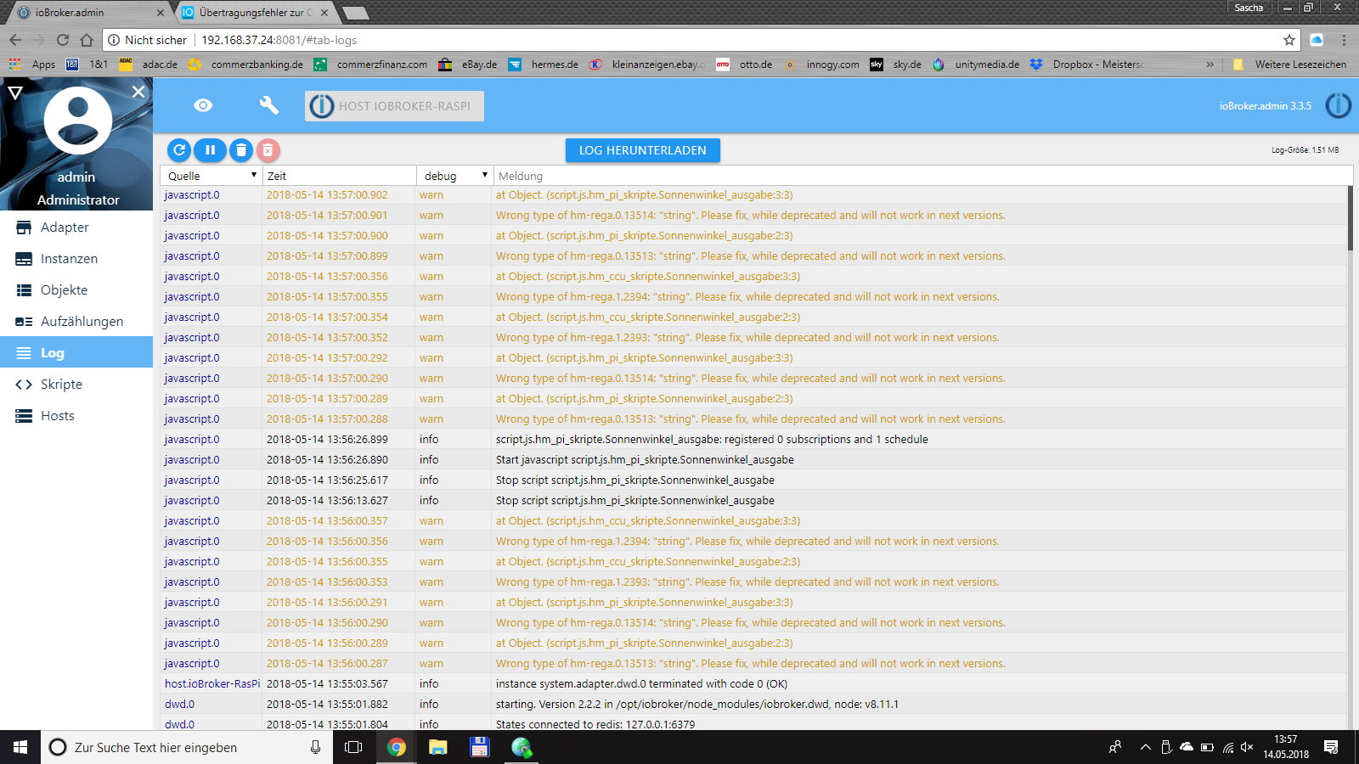Open the Hosts page

76,416
